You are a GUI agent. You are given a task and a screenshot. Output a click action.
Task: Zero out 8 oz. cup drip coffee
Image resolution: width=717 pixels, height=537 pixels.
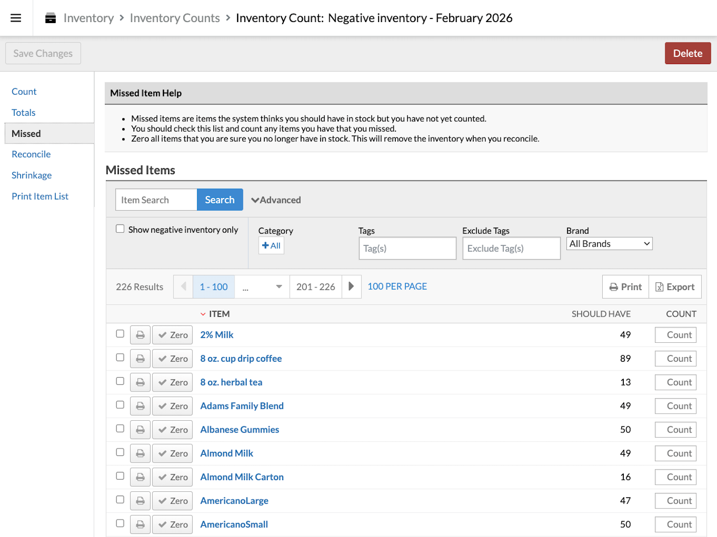[x=173, y=359]
